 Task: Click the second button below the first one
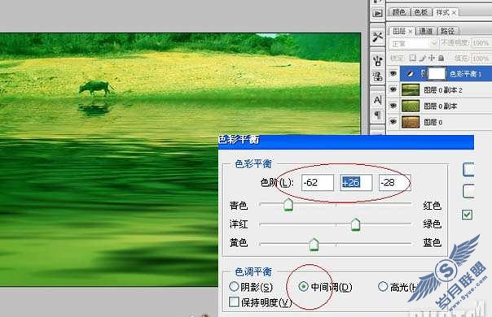[468, 191]
